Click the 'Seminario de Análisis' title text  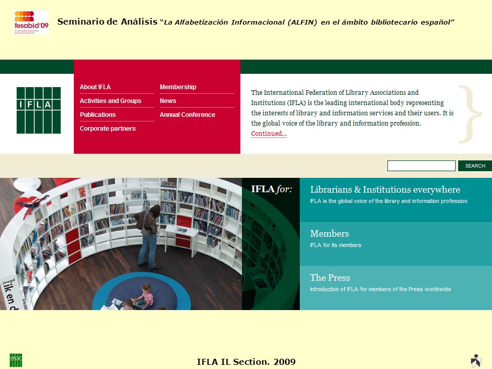coord(107,22)
